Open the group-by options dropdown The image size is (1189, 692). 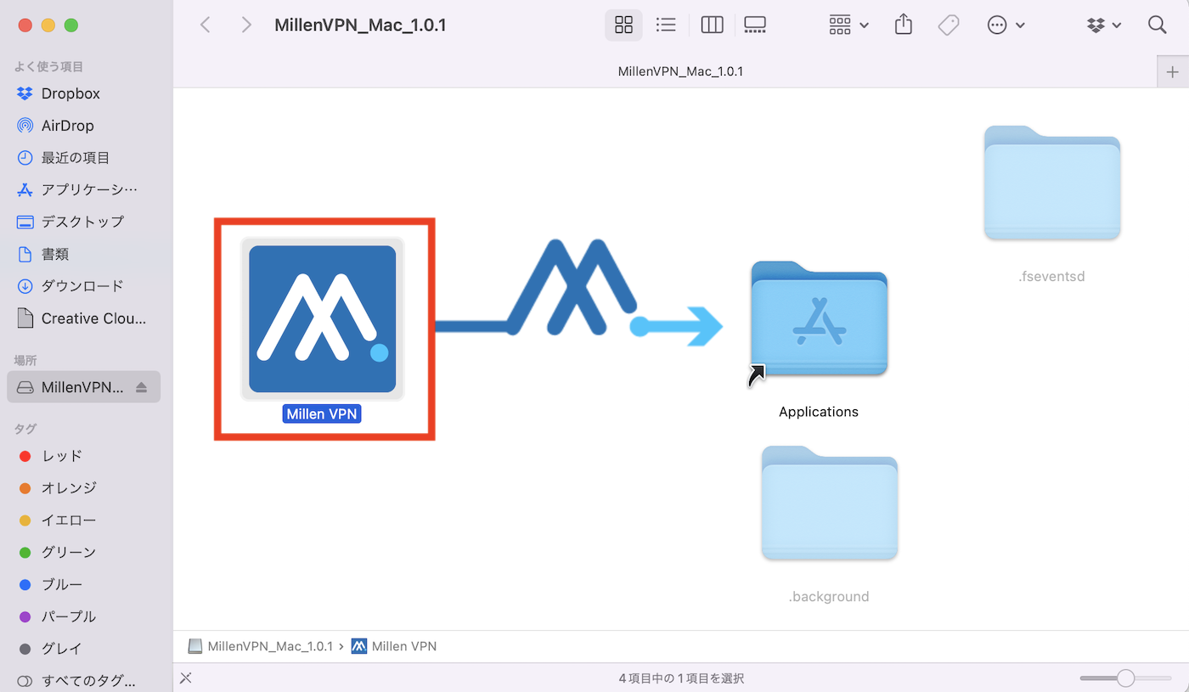(848, 25)
